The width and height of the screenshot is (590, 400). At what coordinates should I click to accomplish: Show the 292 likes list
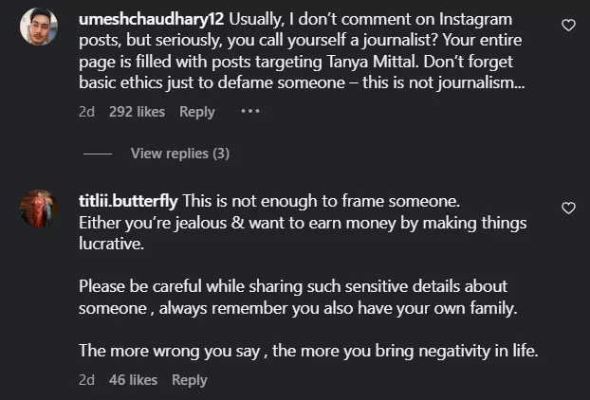[x=137, y=112]
